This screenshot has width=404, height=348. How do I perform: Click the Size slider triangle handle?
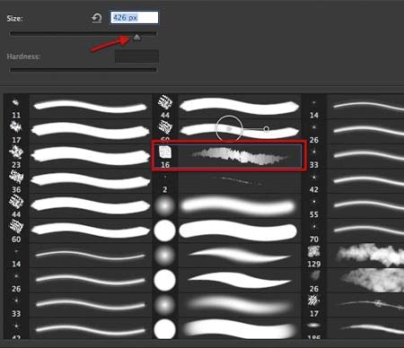[x=136, y=38]
